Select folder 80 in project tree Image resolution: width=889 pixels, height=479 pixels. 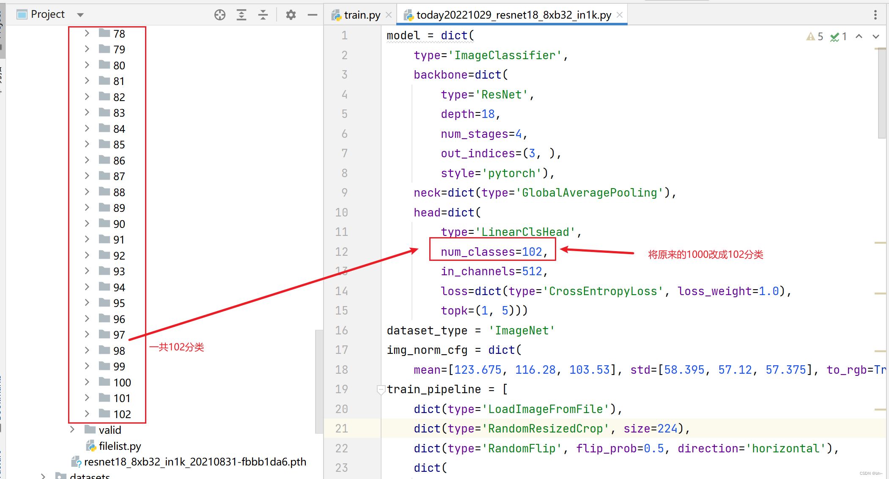click(x=119, y=66)
